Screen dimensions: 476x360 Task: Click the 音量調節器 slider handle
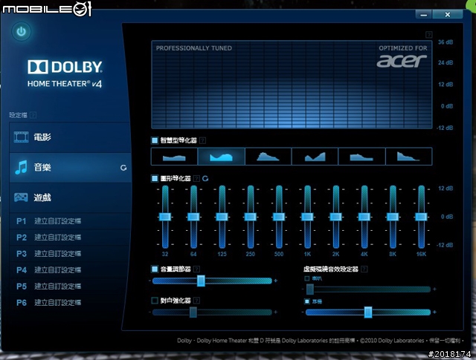click(x=201, y=281)
